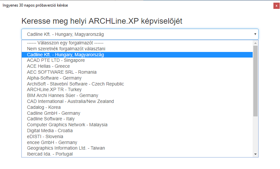Select AEC SOFTWARE SRL - Romania
This screenshot has width=280, height=169.
(x=137, y=72)
